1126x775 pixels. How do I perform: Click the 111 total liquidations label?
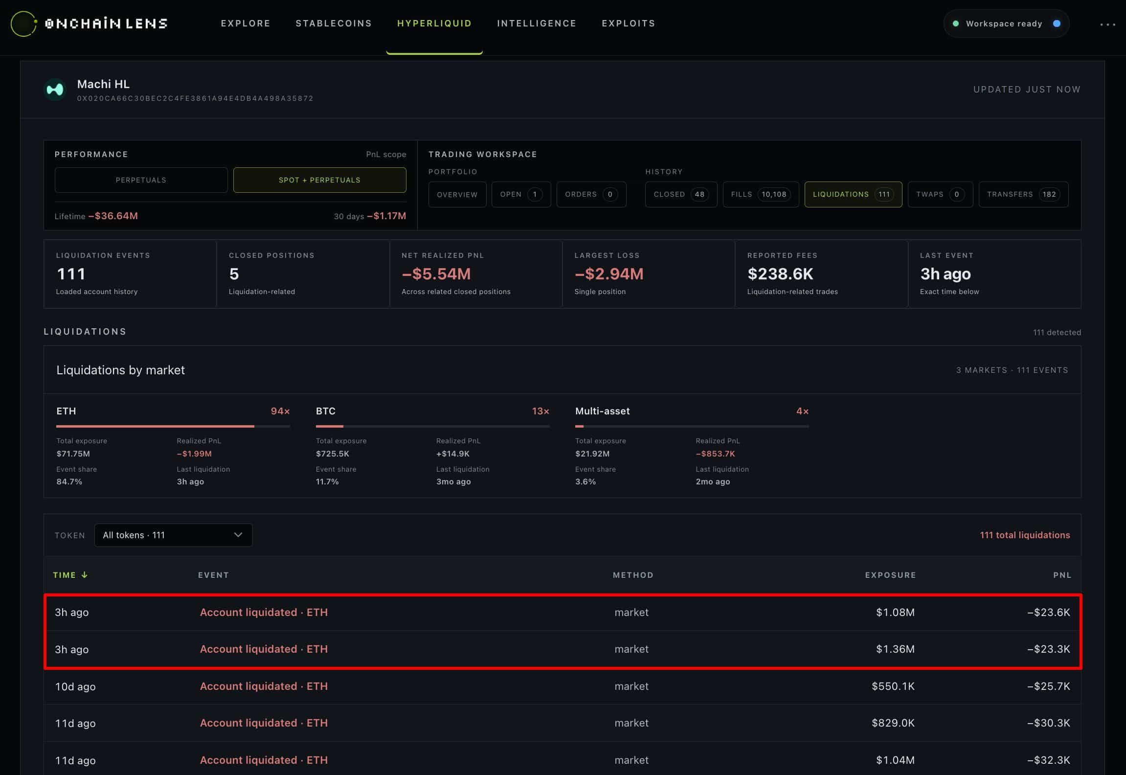[1025, 535]
